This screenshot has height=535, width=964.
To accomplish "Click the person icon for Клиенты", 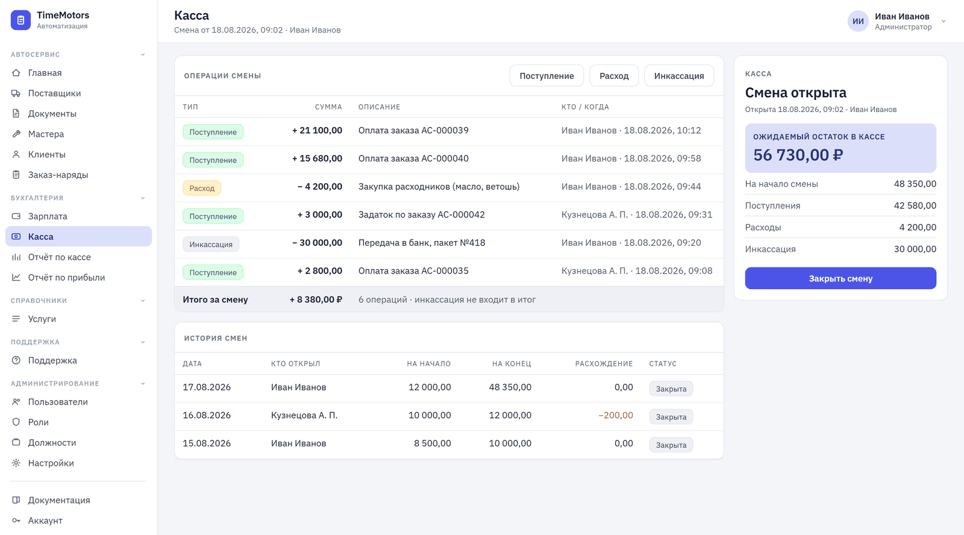I will 16,155.
